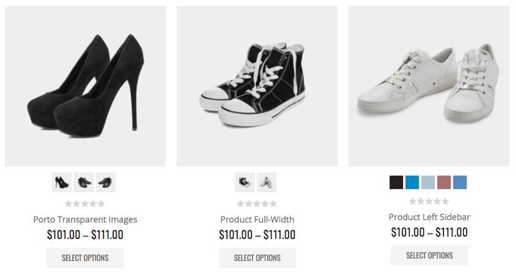Pick the bright blue color swatch
The width and height of the screenshot is (515, 272).
coord(412,182)
